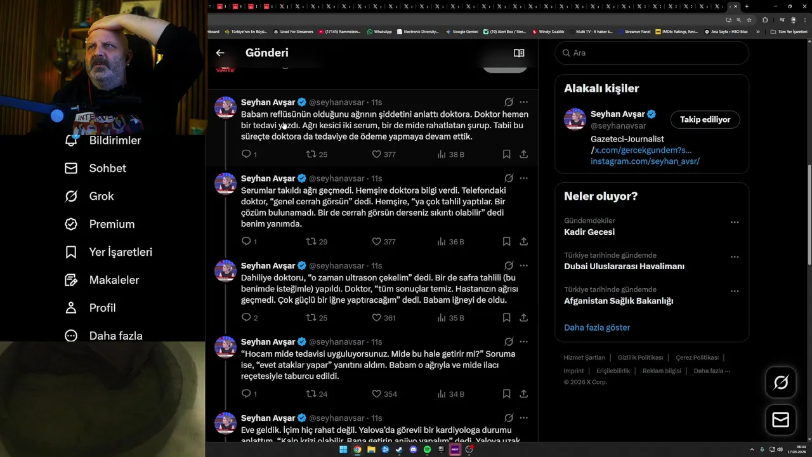Bookmark this page with browser star icon

749,20
